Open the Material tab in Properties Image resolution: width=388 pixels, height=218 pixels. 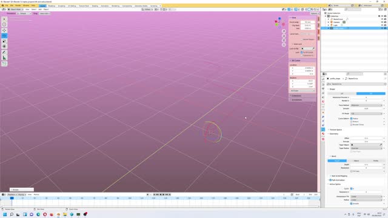(323, 134)
